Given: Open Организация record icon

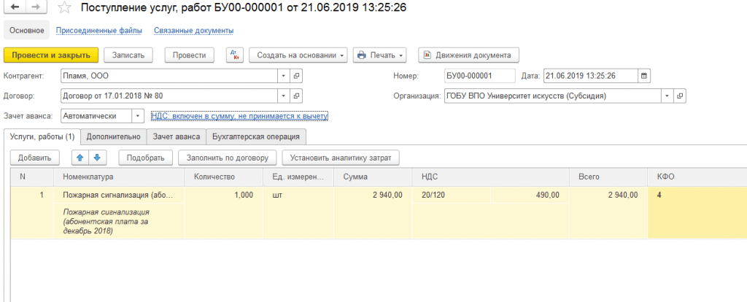Looking at the screenshot, I should (680, 96).
